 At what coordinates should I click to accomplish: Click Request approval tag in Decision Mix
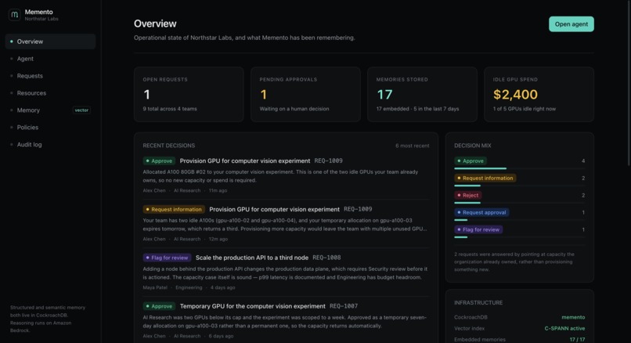481,212
